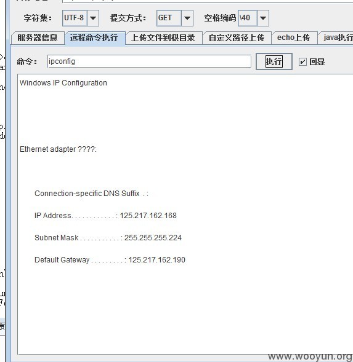Click the Ethernet adapter ???? line

tap(58, 149)
